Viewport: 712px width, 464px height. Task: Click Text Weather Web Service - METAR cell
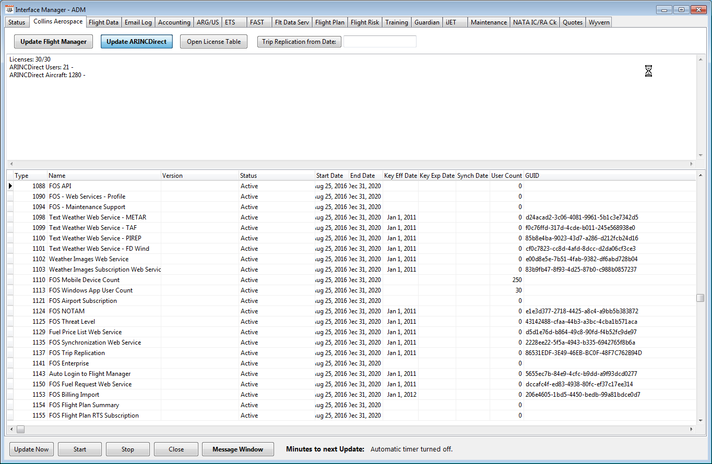pos(104,217)
